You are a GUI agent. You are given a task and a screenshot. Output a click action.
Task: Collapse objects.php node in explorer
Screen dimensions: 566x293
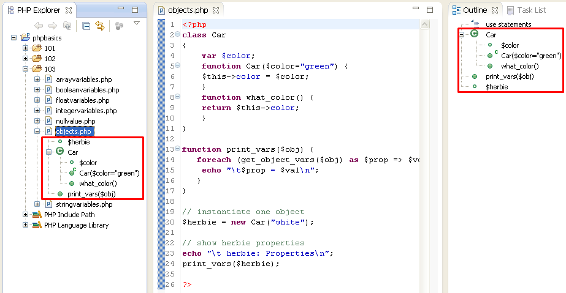tap(37, 132)
